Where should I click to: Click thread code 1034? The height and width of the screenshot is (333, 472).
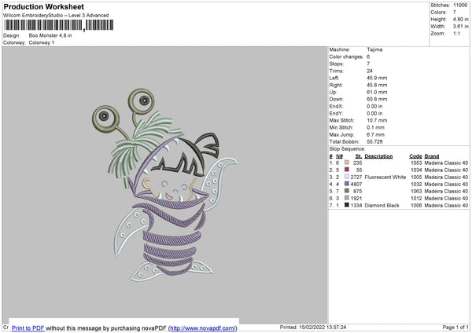click(416, 170)
